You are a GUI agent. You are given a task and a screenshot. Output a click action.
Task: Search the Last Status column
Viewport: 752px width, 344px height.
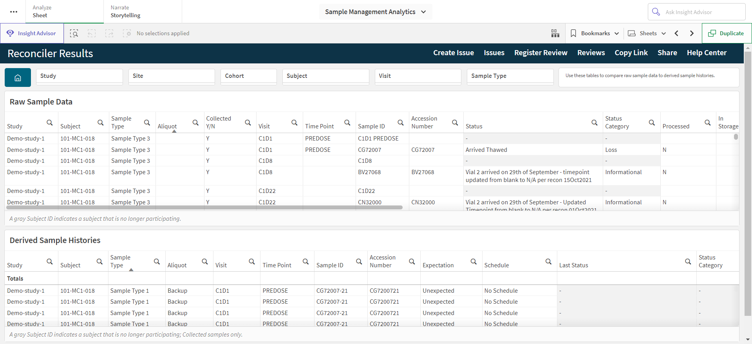tap(688, 261)
